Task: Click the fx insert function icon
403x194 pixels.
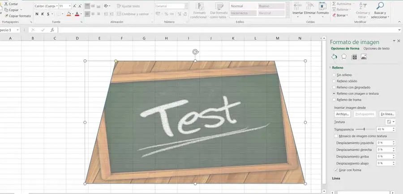Action: click(x=52, y=30)
